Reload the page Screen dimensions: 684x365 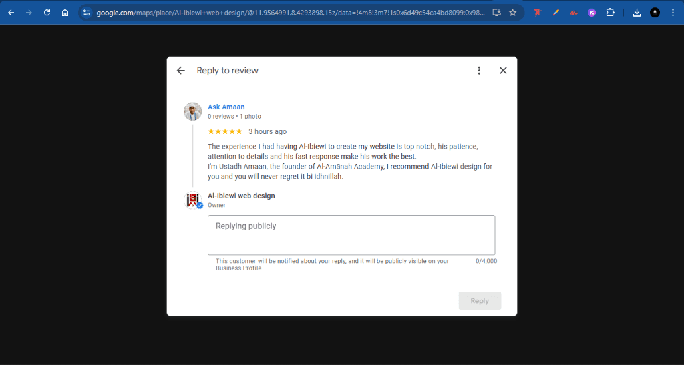click(47, 13)
